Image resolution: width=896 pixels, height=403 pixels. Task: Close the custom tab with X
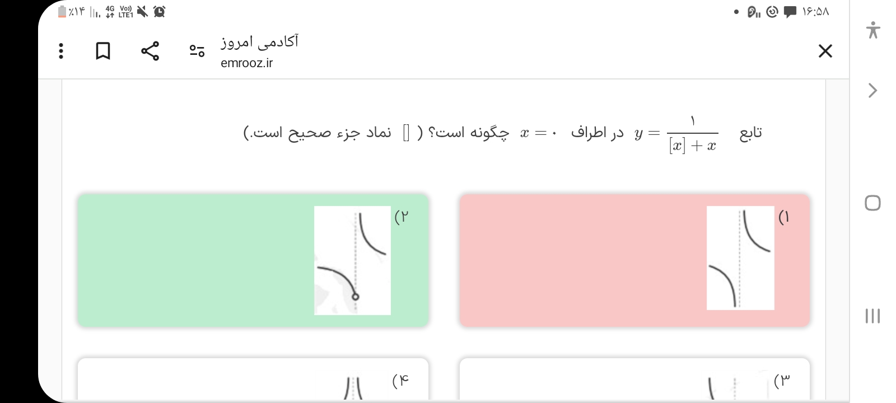tap(825, 51)
